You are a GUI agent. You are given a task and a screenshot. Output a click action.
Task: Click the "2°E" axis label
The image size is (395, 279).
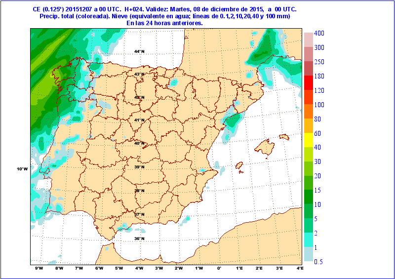click(259, 269)
